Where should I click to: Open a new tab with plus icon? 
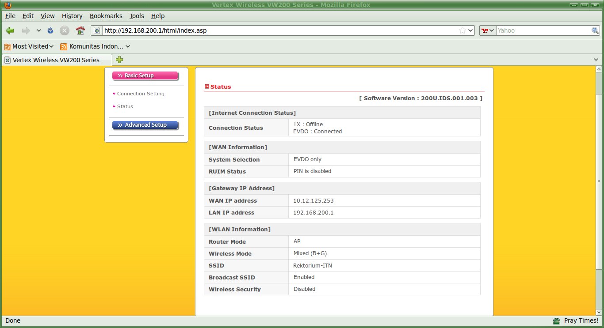(x=119, y=60)
